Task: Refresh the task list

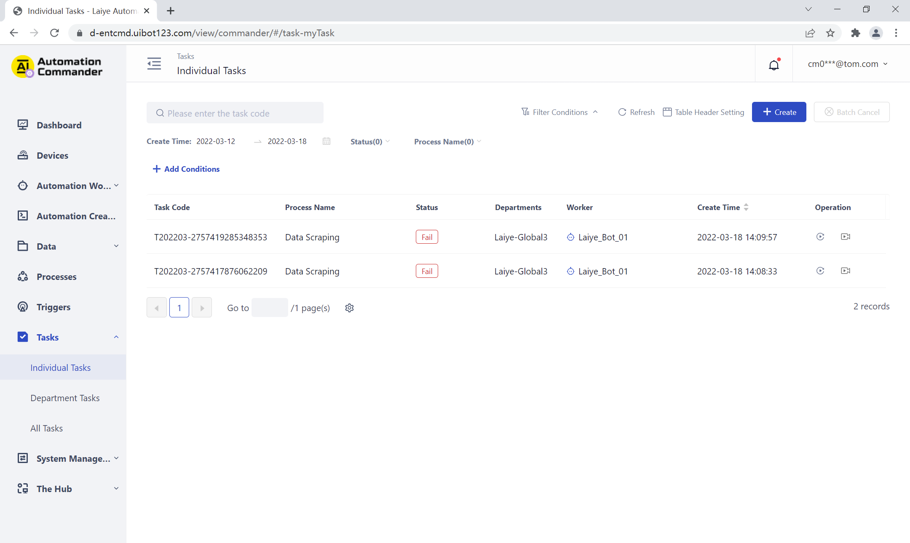Action: [636, 112]
